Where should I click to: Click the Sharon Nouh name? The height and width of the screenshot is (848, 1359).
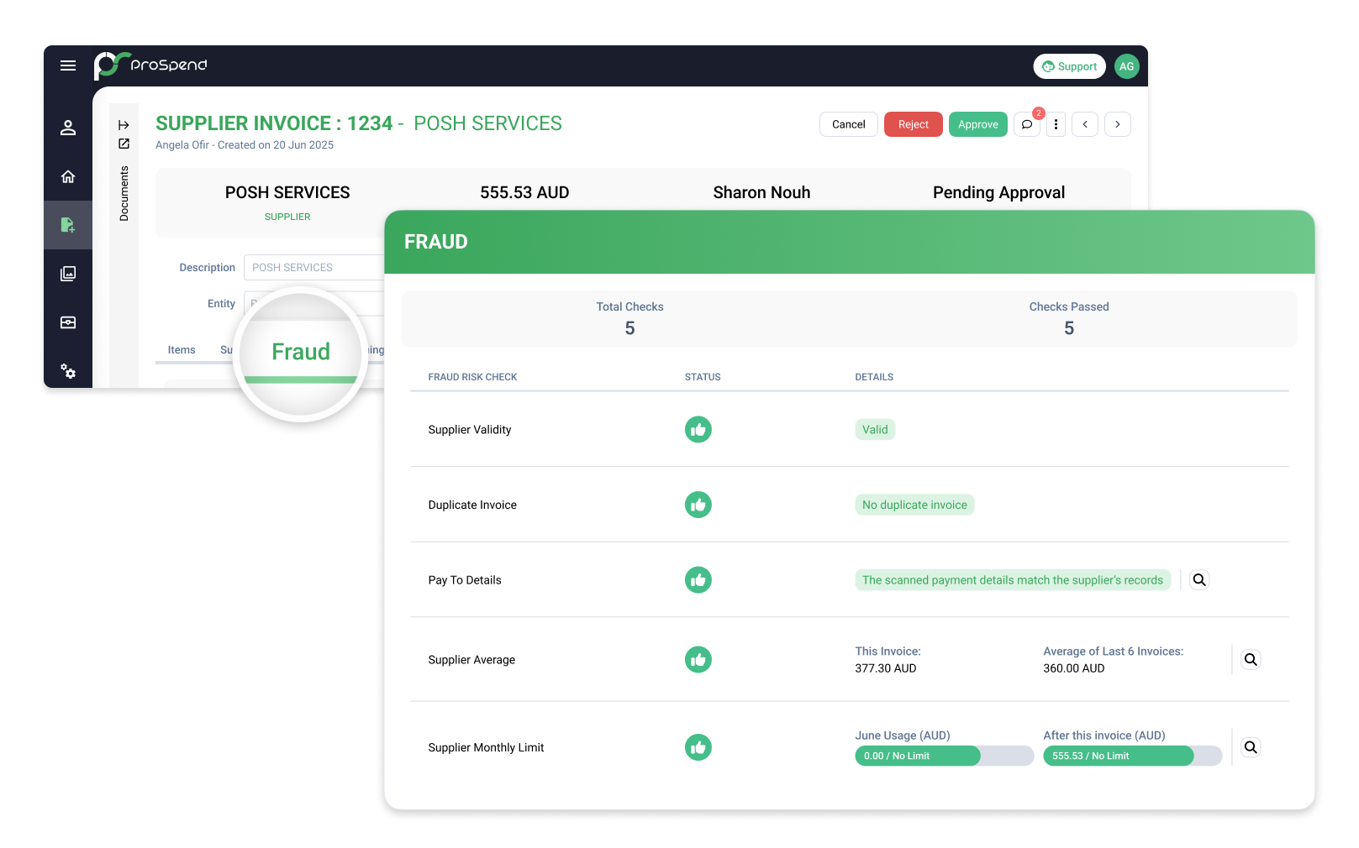[761, 192]
